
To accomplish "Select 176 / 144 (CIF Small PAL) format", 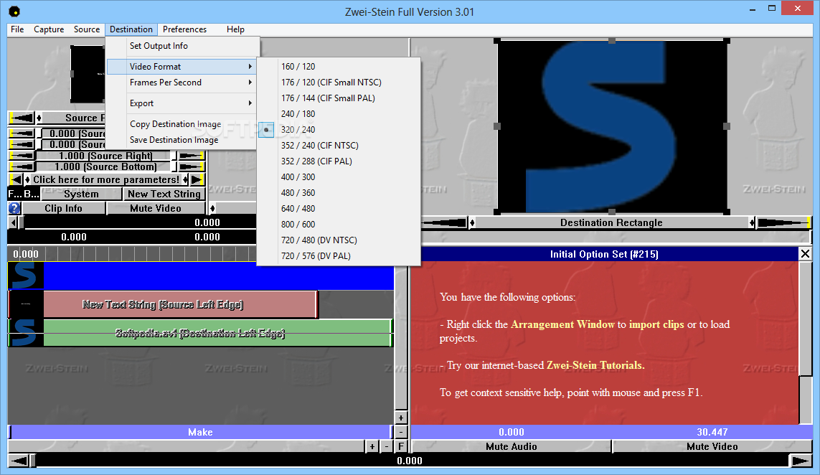I will coord(339,98).
